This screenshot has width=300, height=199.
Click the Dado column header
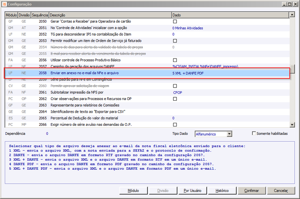[x=230, y=15]
